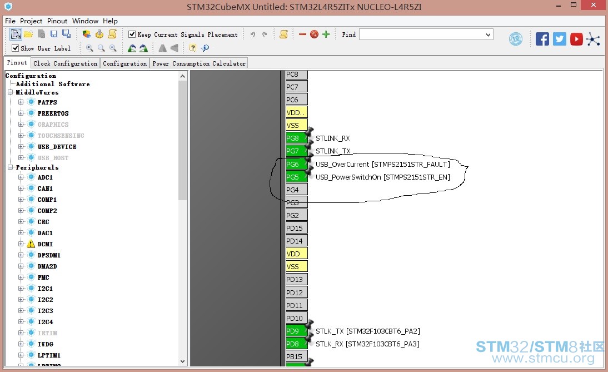Click the green PG5 pin

(x=297, y=177)
